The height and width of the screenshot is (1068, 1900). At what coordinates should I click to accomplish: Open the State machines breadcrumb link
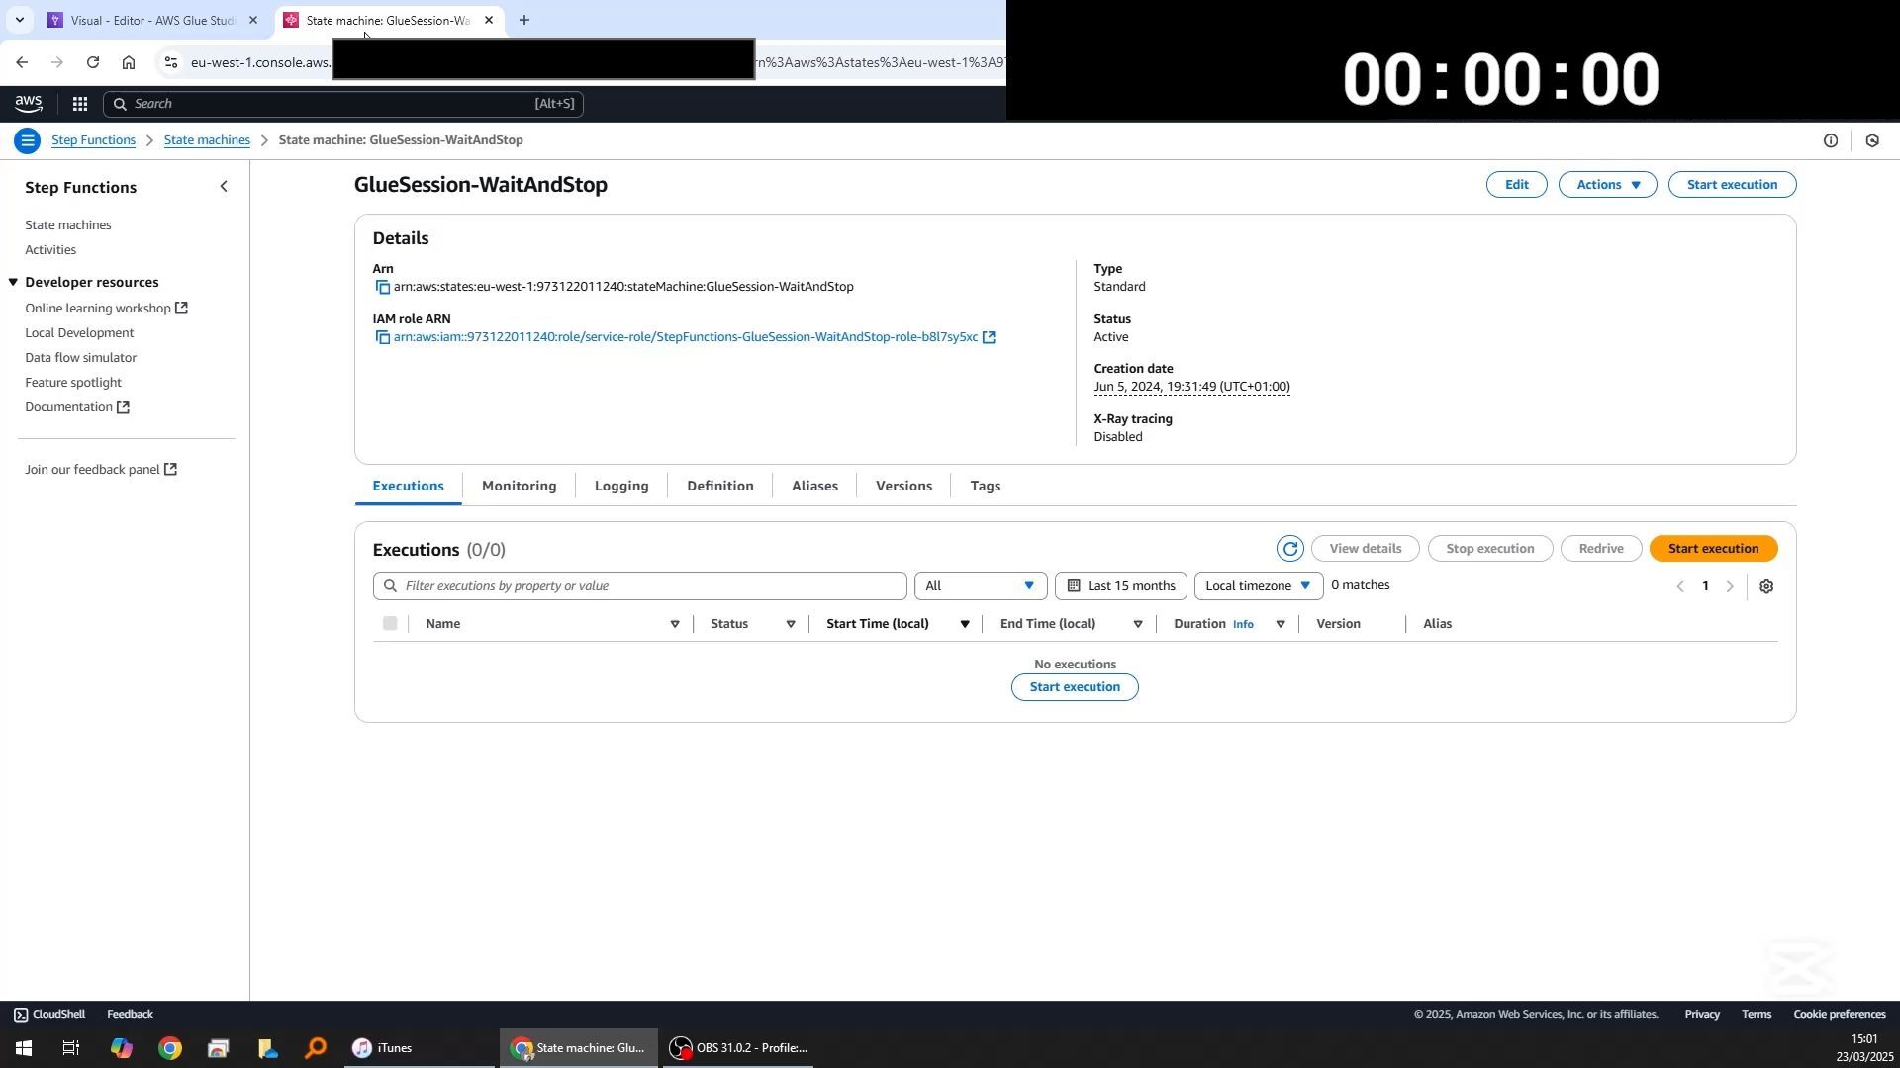click(x=207, y=140)
